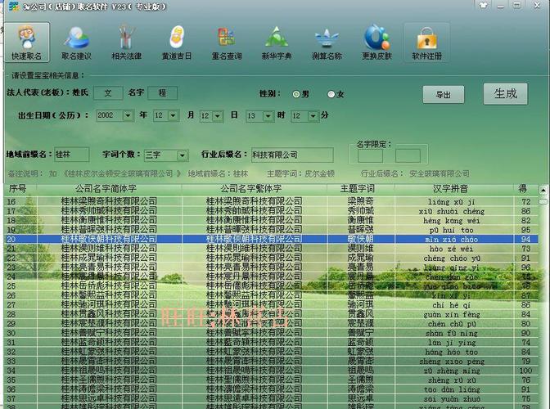
Task: Click the scroll up arrow of results list
Action: pos(543,190)
